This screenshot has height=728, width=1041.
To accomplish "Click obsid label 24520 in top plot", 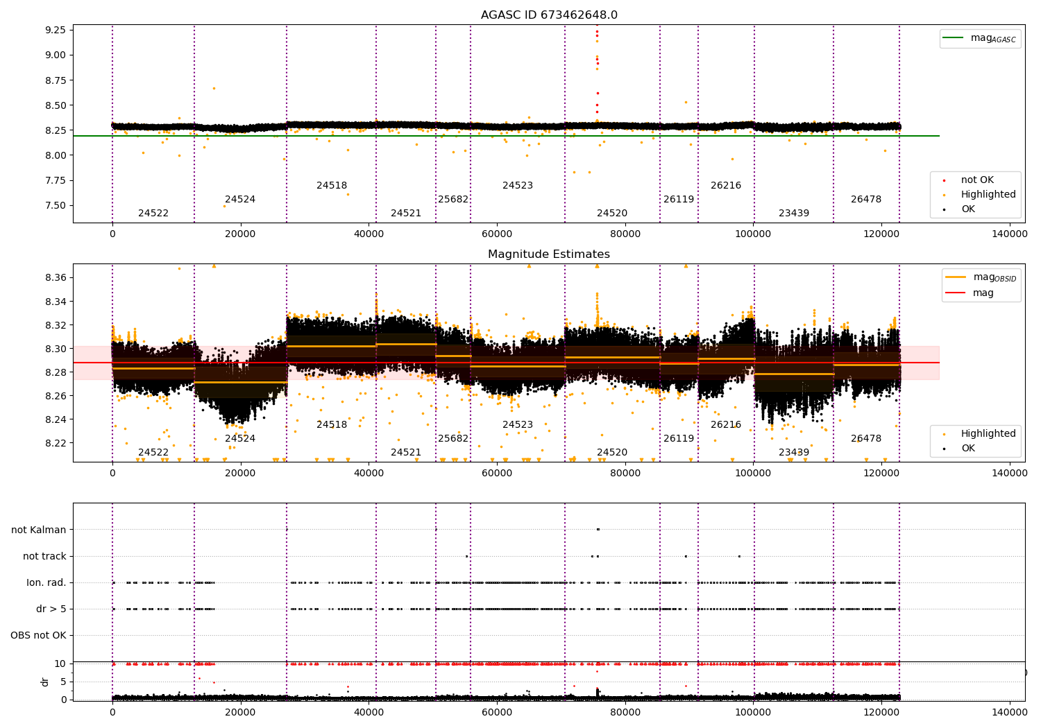I will [612, 214].
